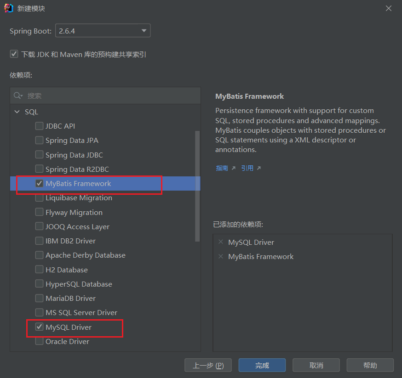Focus the dependency 搜索 search field
This screenshot has width=402, height=378.
coord(105,96)
